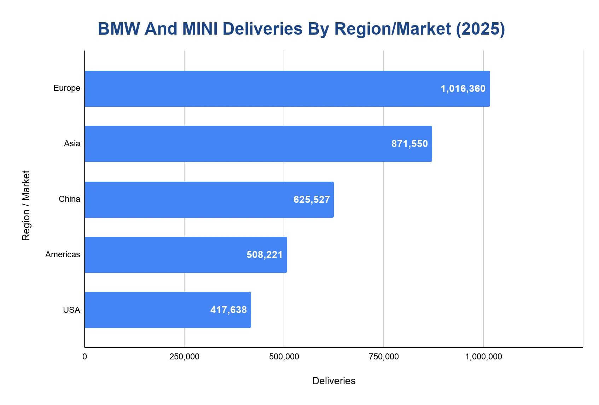Click the 871,550 data label

(409, 144)
